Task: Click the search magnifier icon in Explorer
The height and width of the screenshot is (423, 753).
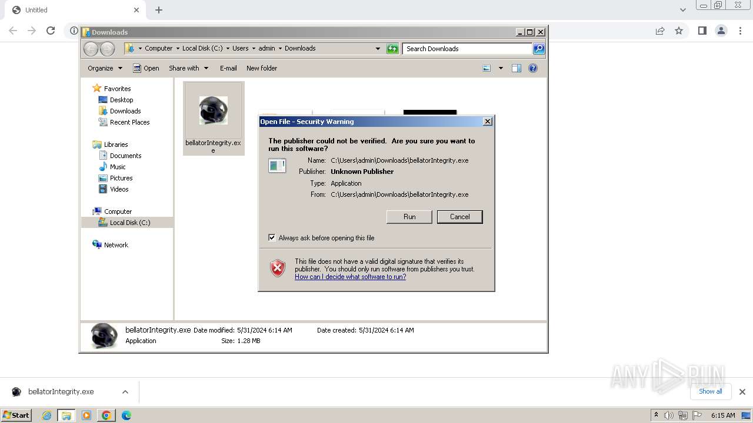Action: [539, 49]
